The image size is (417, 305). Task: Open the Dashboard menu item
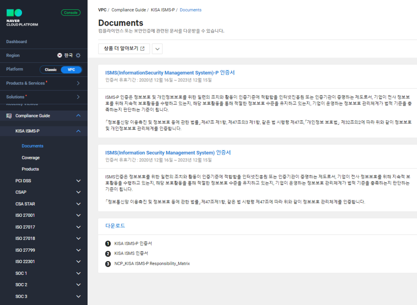point(16,42)
